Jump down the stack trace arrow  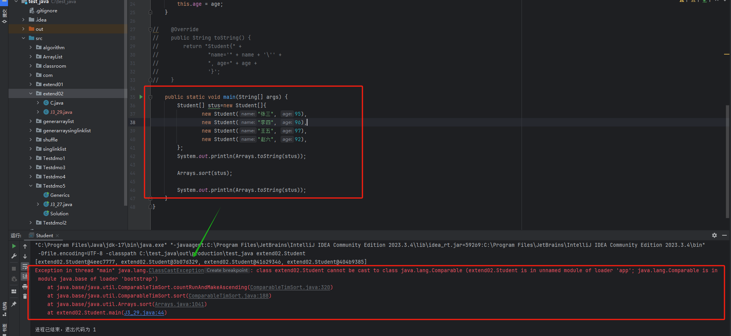pos(25,256)
